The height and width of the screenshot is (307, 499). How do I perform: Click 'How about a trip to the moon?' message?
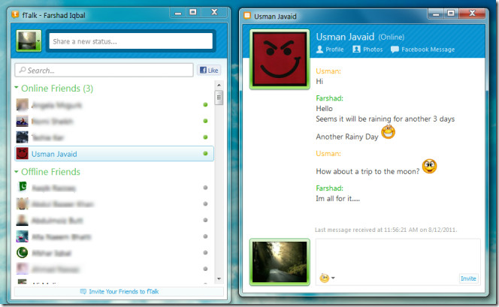367,172
